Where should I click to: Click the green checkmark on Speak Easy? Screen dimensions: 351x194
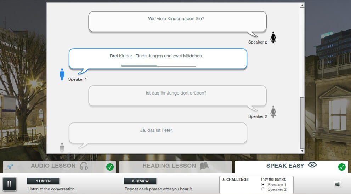342,167
